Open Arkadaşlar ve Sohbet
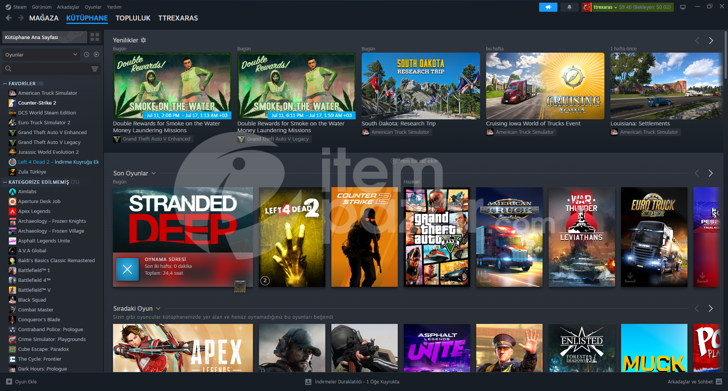The image size is (728, 391). tap(695, 382)
